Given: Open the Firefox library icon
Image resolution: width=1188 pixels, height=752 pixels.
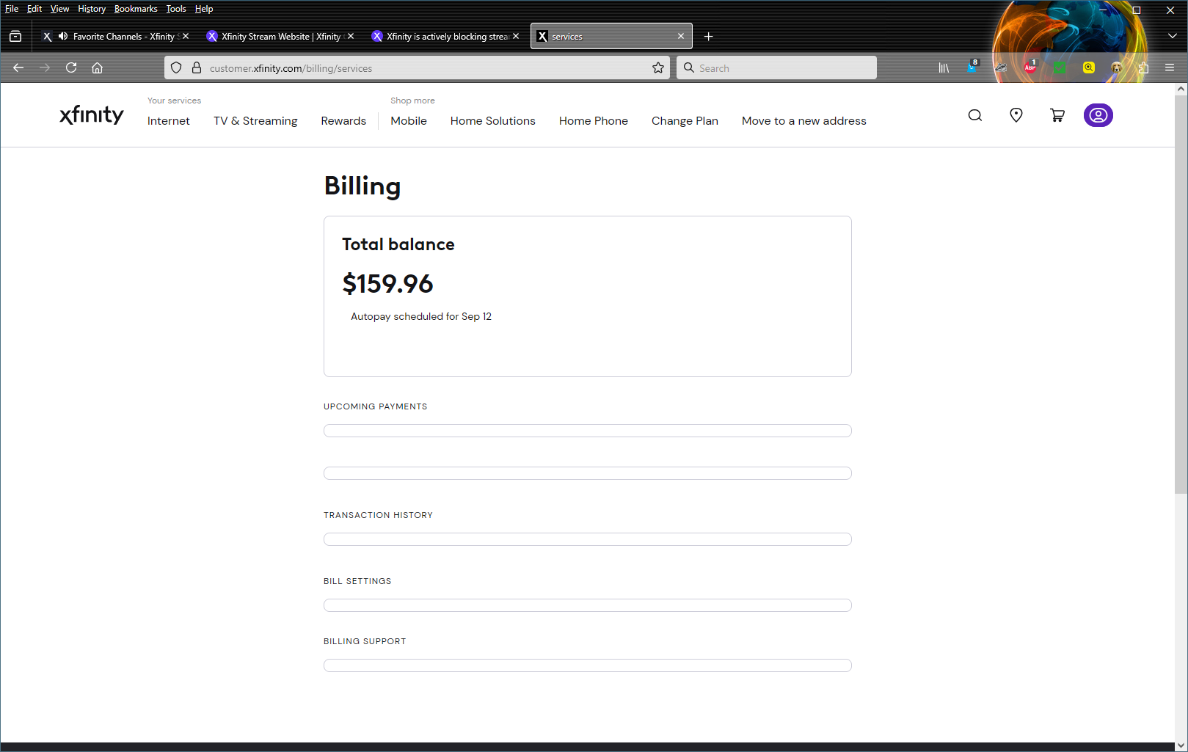Looking at the screenshot, I should (944, 67).
